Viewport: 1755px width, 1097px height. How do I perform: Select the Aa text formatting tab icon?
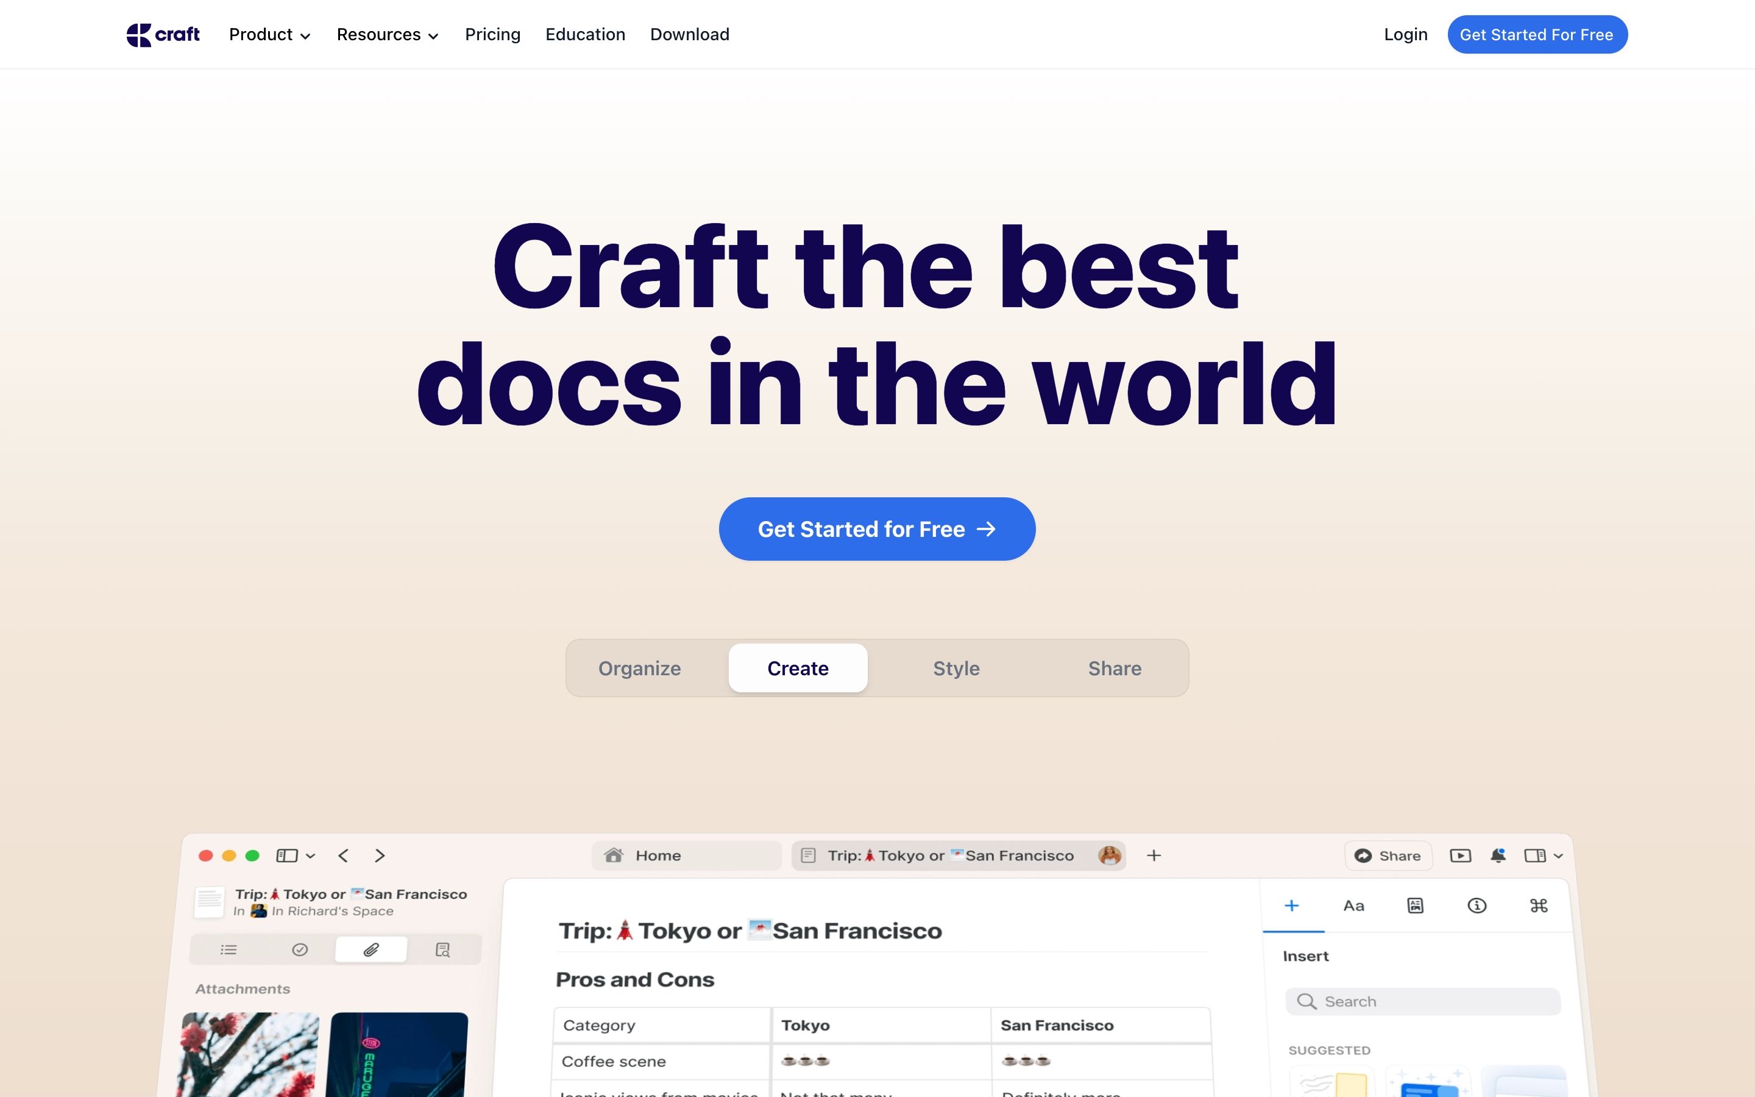pos(1353,906)
